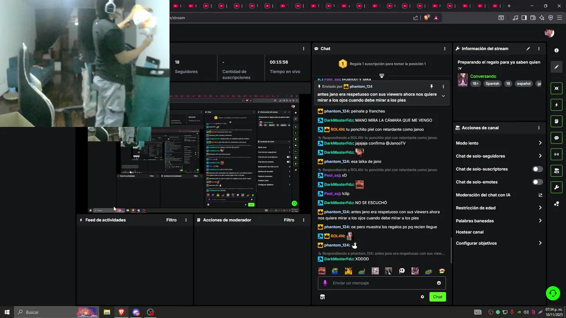Toggle the channel actions widget icon in sidebar

coord(556,170)
